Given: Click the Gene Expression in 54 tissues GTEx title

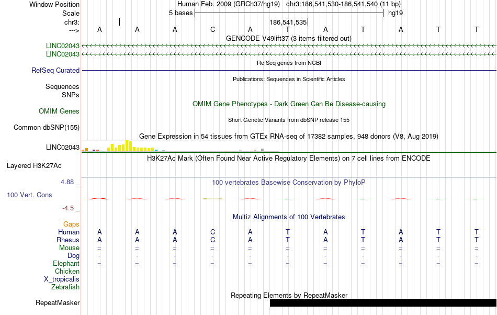Looking at the screenshot, I should [289, 136].
